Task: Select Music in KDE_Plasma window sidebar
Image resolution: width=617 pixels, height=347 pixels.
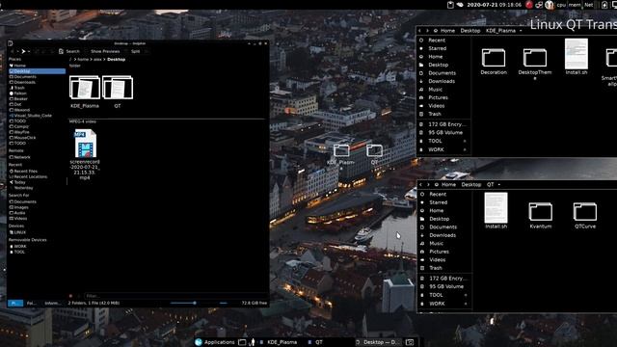Action: [x=435, y=90]
